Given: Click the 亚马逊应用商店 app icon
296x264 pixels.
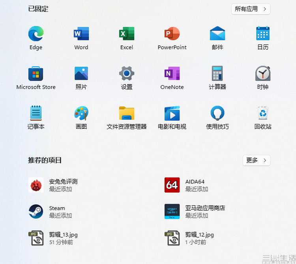Looking at the screenshot, I should 172,212.
